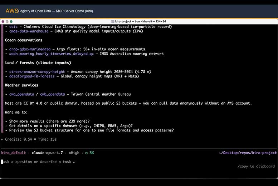This screenshot has width=278, height=186.
Task: Minimize the terminal with the yellow button
Action: pyautogui.click(x=7, y=21)
